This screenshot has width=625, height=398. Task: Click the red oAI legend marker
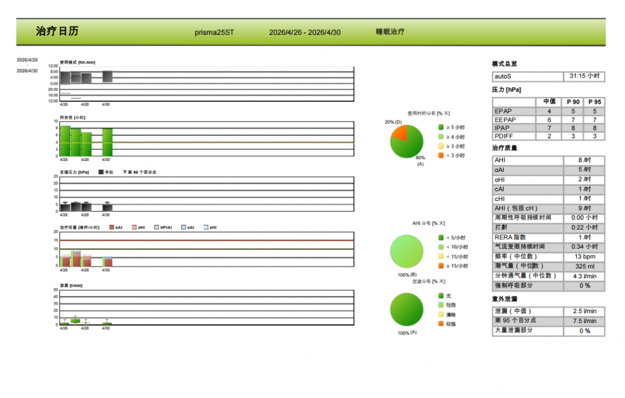[x=112, y=227]
